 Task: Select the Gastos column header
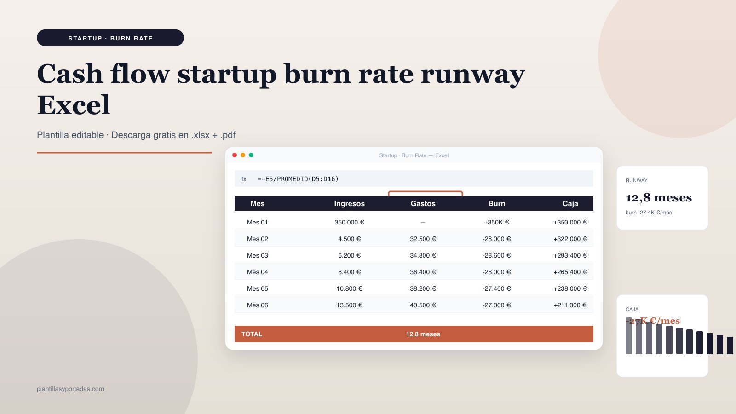coord(423,203)
